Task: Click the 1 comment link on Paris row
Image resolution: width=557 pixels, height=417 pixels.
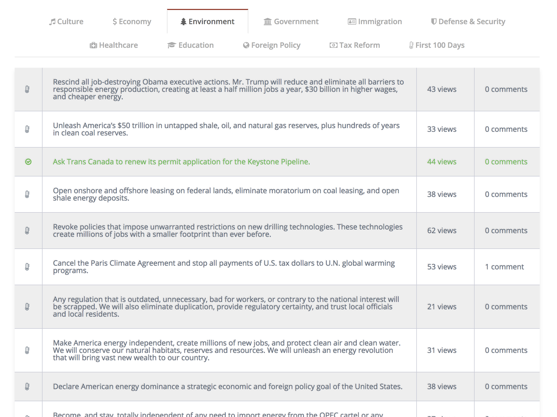Action: [504, 267]
